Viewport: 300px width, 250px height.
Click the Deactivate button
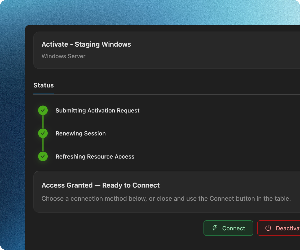click(x=279, y=228)
